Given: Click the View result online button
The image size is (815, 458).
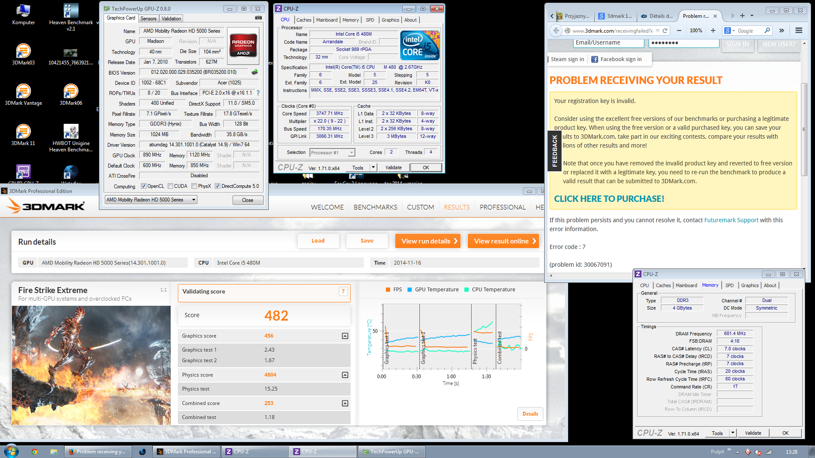Looking at the screenshot, I should (503, 241).
